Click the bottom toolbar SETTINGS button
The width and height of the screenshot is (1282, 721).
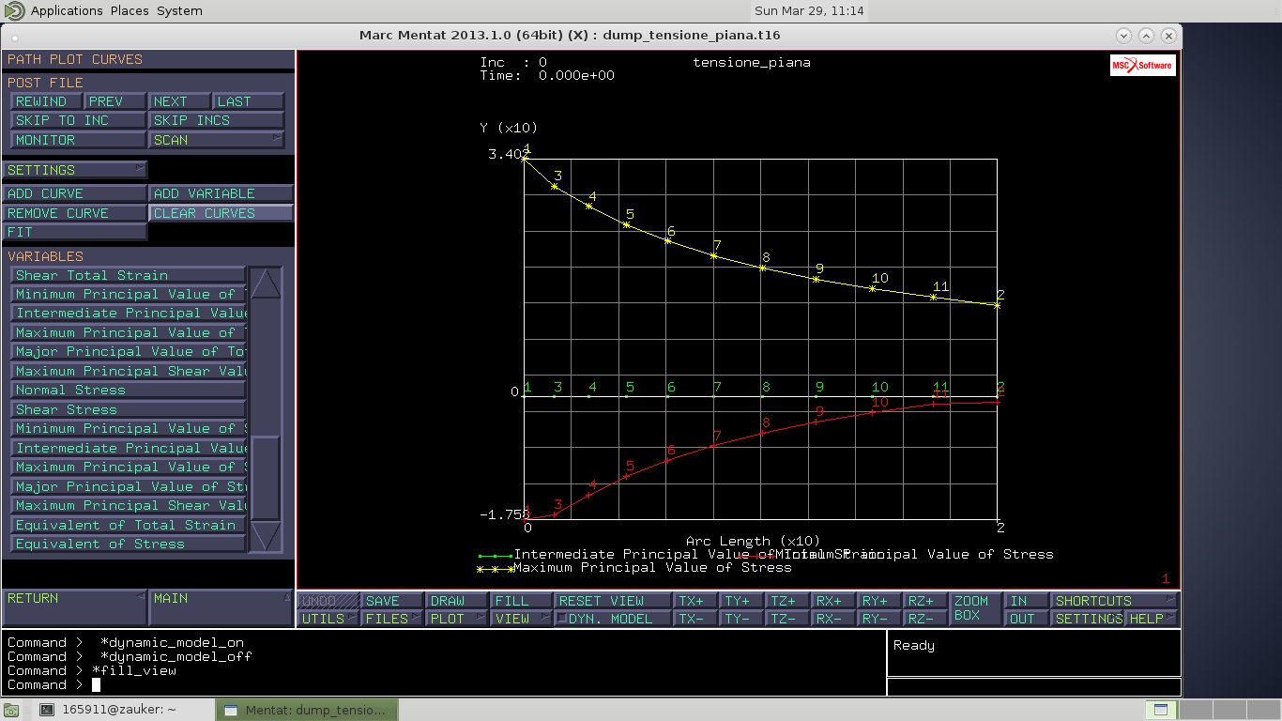pyautogui.click(x=1087, y=619)
